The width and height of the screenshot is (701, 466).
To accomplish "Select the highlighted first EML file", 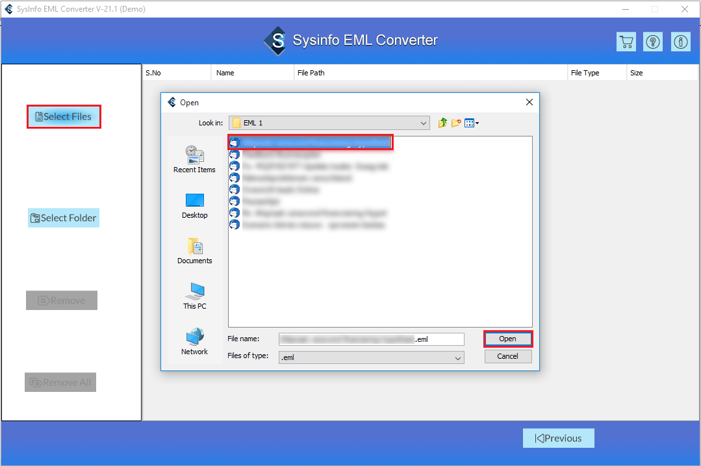I will pos(311,143).
